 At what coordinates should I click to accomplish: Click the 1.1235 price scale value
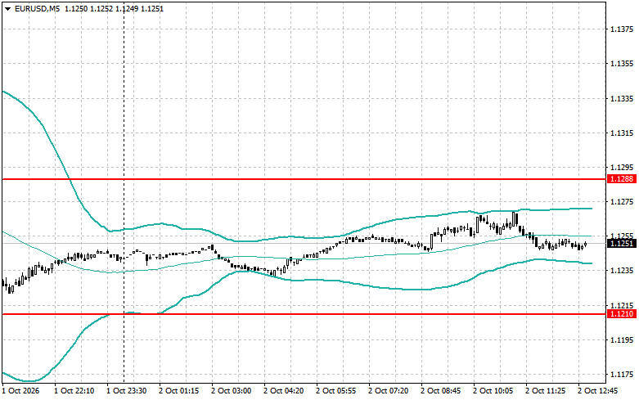coord(622,271)
